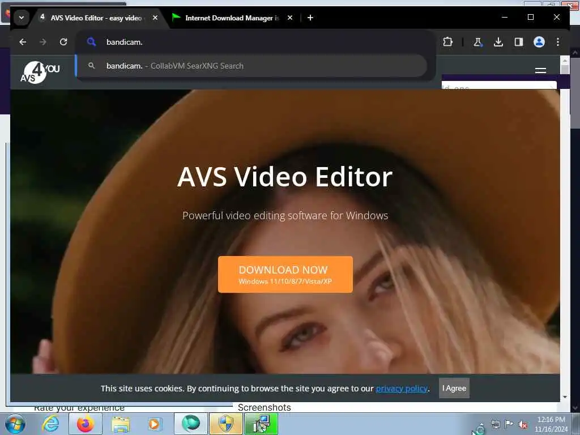The width and height of the screenshot is (580, 435).
Task: Click the AVS4YOU logo
Action: click(40, 72)
